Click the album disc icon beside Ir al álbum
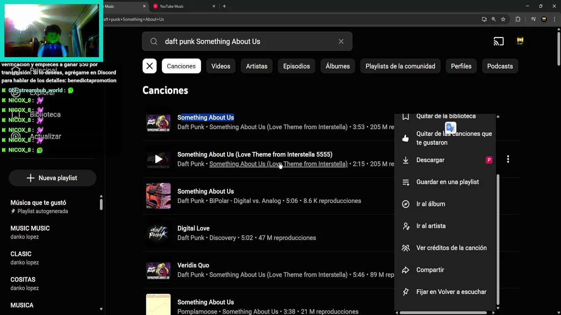Image resolution: width=561 pixels, height=315 pixels. (405, 204)
